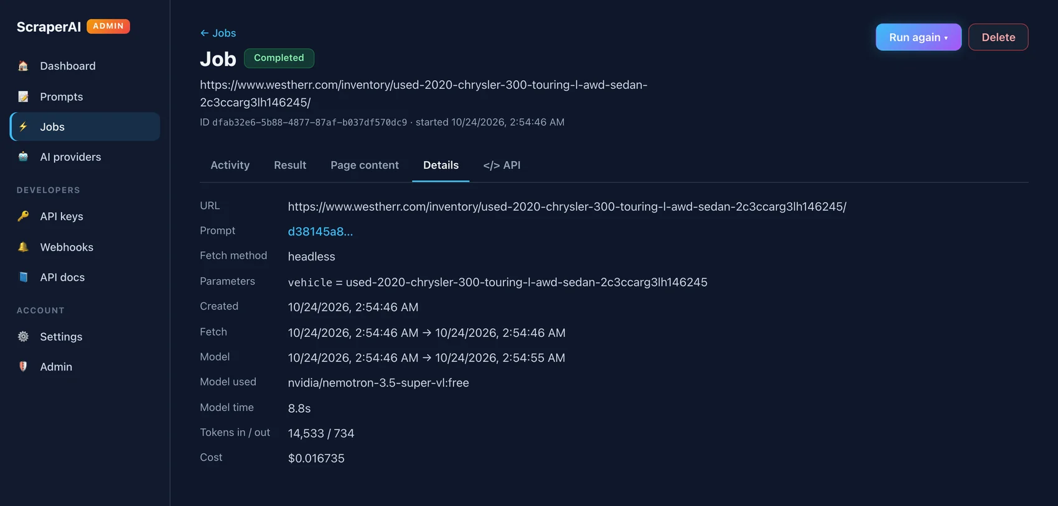Click the DEVELOPERS section heading
Viewport: 1058px width, 506px height.
coord(49,190)
